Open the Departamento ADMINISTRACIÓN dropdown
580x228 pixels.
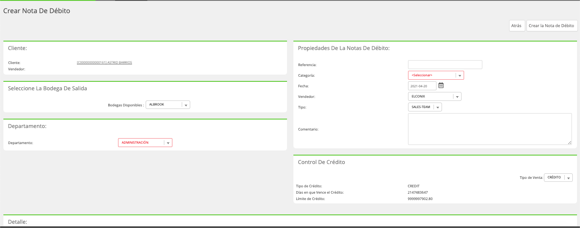(145, 143)
